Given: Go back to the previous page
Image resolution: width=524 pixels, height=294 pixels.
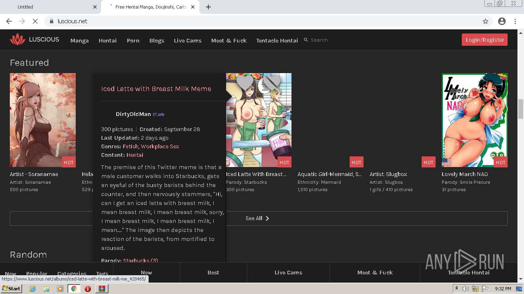Looking at the screenshot, I should click(9, 21).
